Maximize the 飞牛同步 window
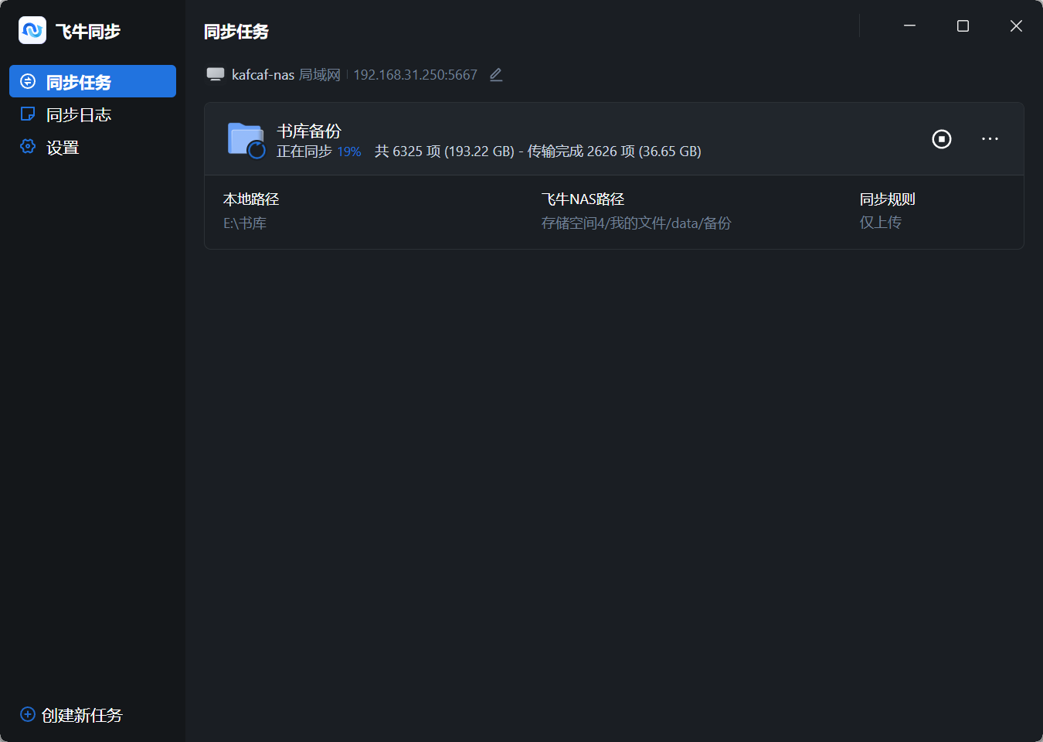Viewport: 1043px width, 742px height. (x=963, y=26)
